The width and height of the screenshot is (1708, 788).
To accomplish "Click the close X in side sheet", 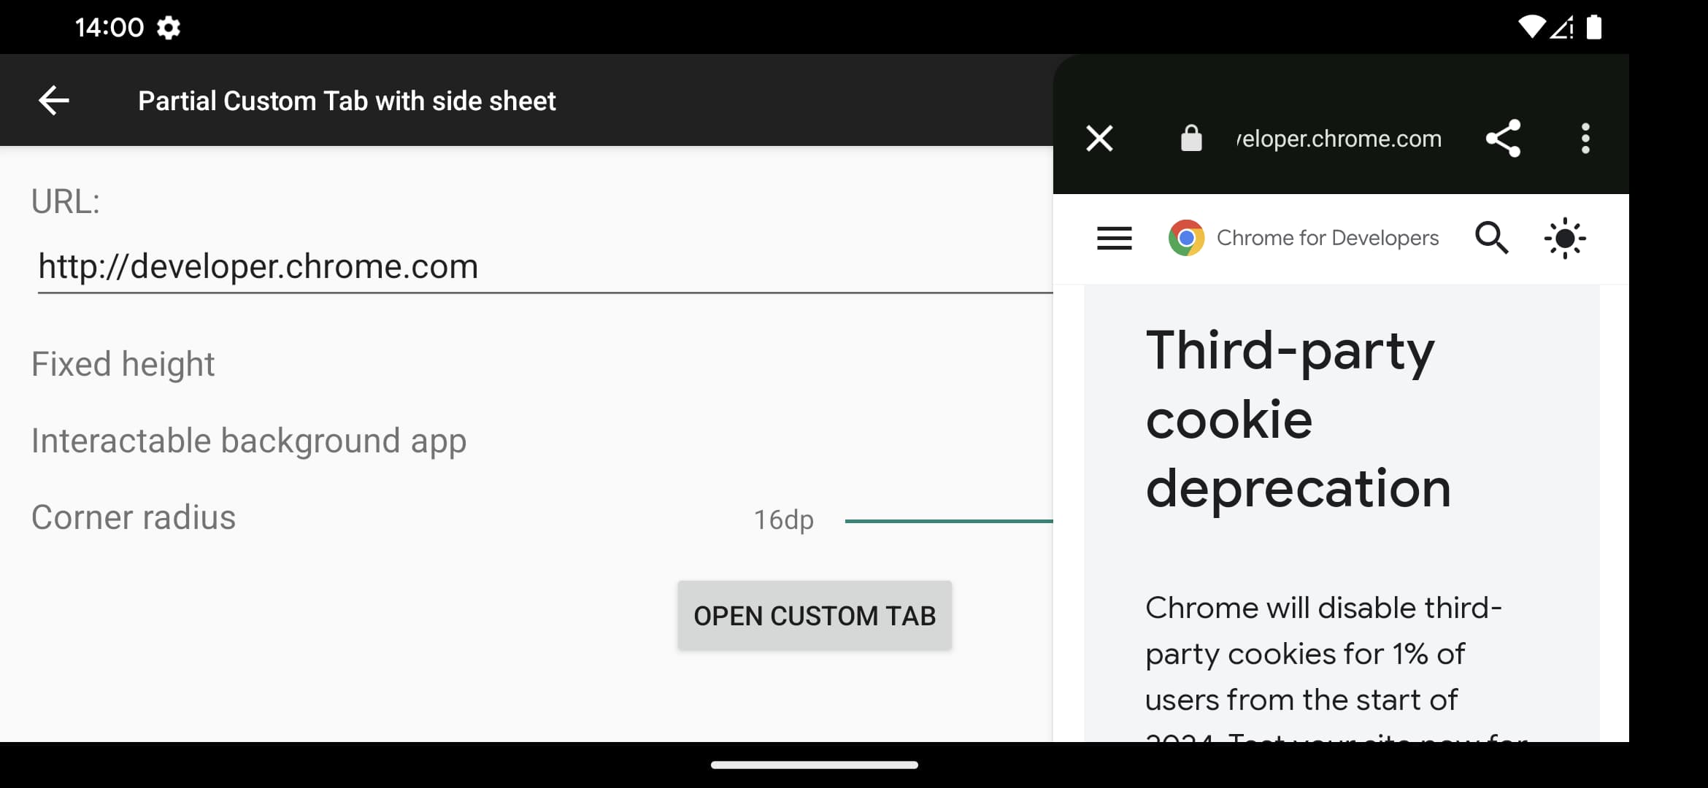I will click(1100, 139).
